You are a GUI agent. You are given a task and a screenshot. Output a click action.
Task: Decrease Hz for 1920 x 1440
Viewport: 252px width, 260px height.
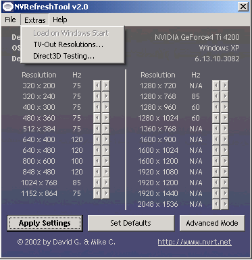(x=216, y=193)
